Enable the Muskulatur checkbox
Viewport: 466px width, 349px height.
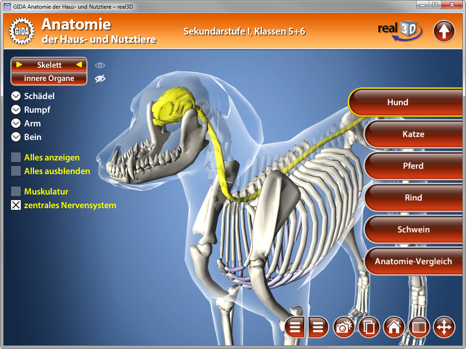tap(16, 191)
